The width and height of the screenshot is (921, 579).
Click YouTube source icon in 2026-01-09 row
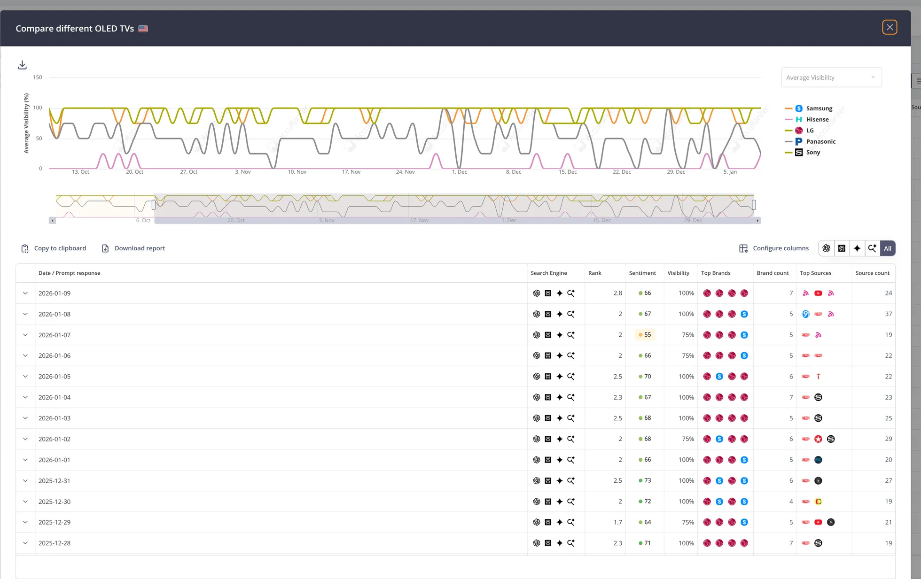(x=818, y=293)
